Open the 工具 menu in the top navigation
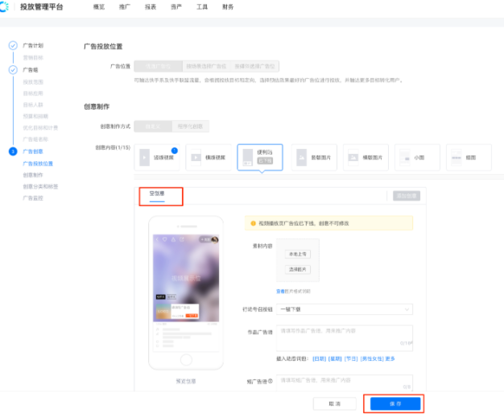This screenshot has width=504, height=414. point(202,6)
